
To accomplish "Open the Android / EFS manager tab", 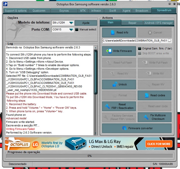I will [159, 23].
